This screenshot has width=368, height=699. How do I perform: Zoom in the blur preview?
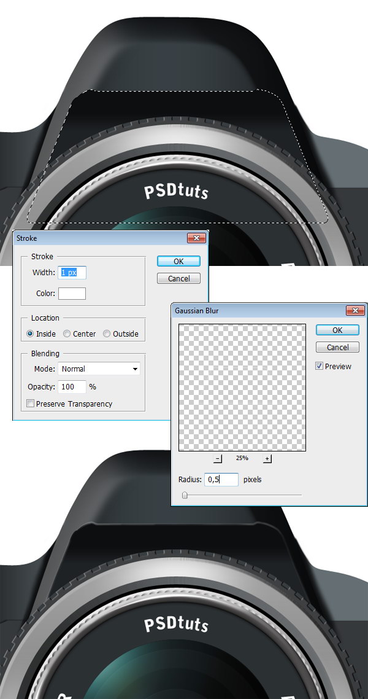pyautogui.click(x=267, y=459)
